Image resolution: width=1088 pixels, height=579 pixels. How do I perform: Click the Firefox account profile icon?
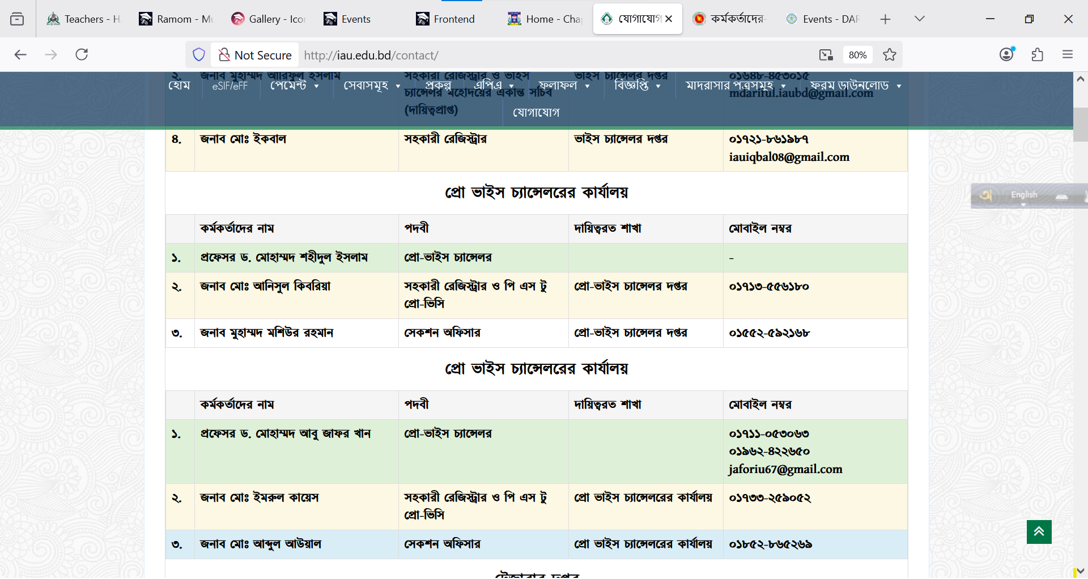1006,54
